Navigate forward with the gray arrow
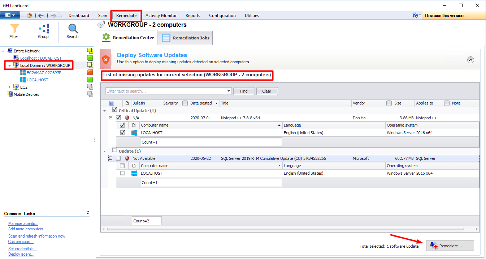The height and width of the screenshot is (260, 486). 53,16
